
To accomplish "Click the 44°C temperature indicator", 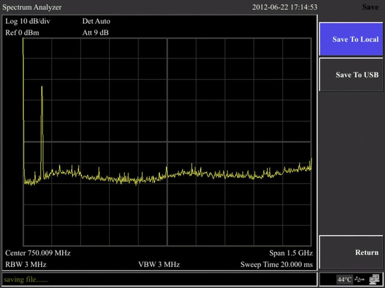I will click(x=345, y=280).
